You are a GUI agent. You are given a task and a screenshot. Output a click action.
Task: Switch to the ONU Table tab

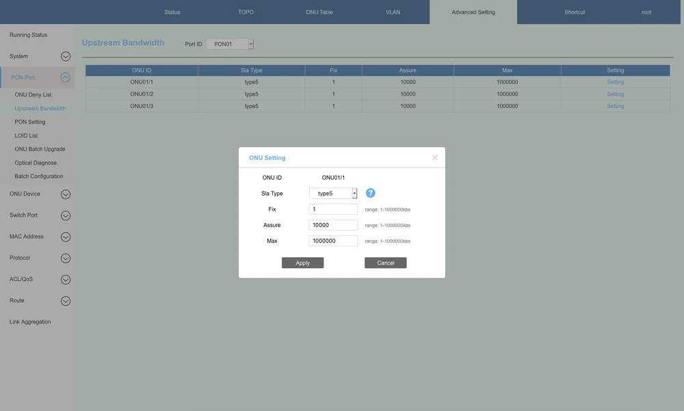click(x=319, y=12)
